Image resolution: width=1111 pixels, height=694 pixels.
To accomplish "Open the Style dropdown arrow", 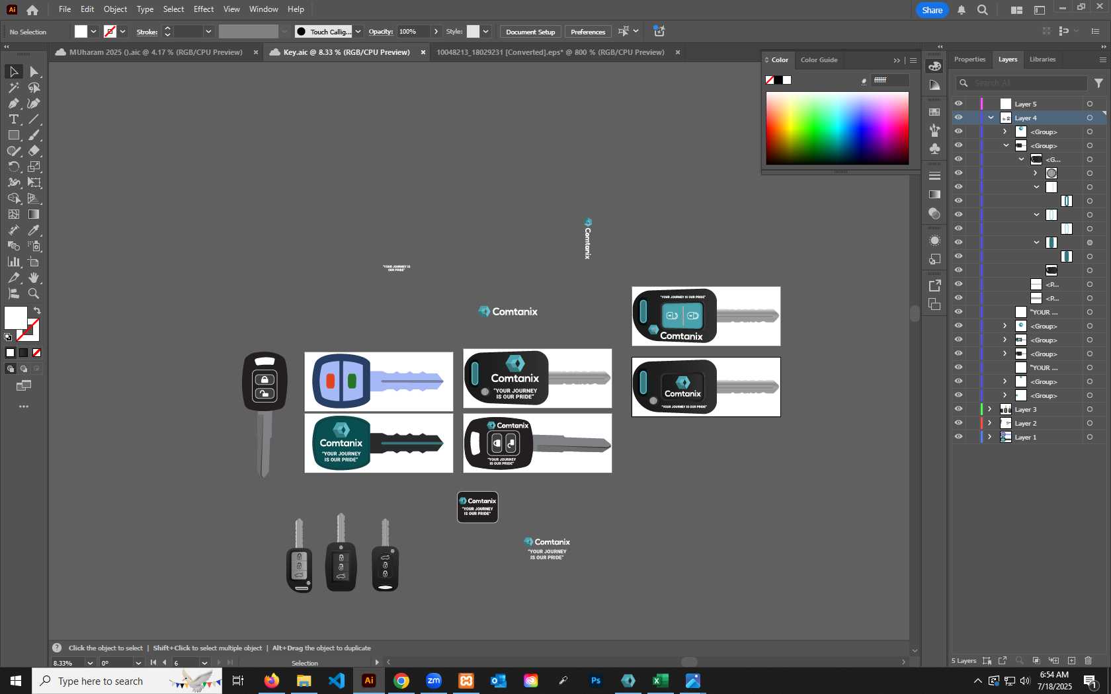I will [486, 32].
